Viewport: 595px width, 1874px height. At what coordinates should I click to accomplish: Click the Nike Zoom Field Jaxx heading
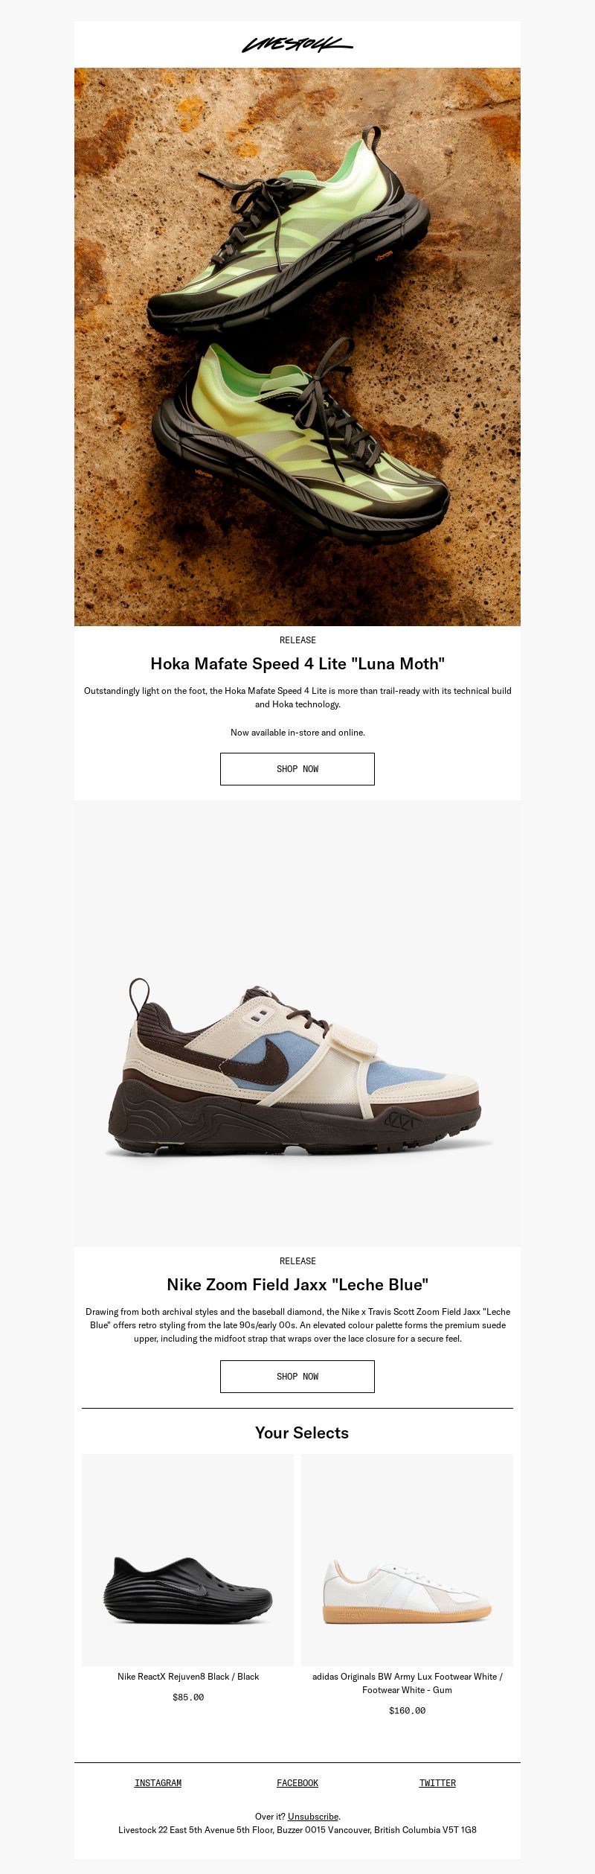tap(297, 1284)
